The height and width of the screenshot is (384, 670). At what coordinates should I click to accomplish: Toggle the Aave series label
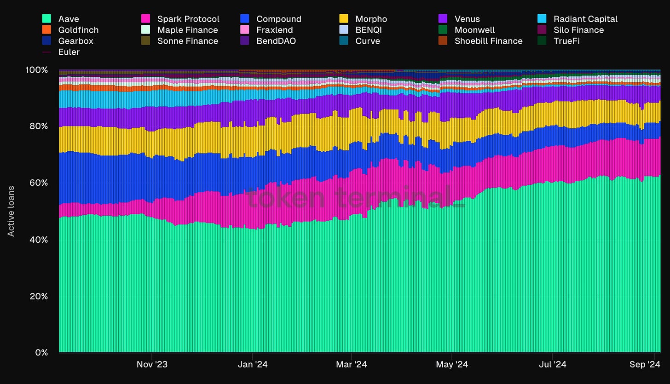tap(69, 19)
